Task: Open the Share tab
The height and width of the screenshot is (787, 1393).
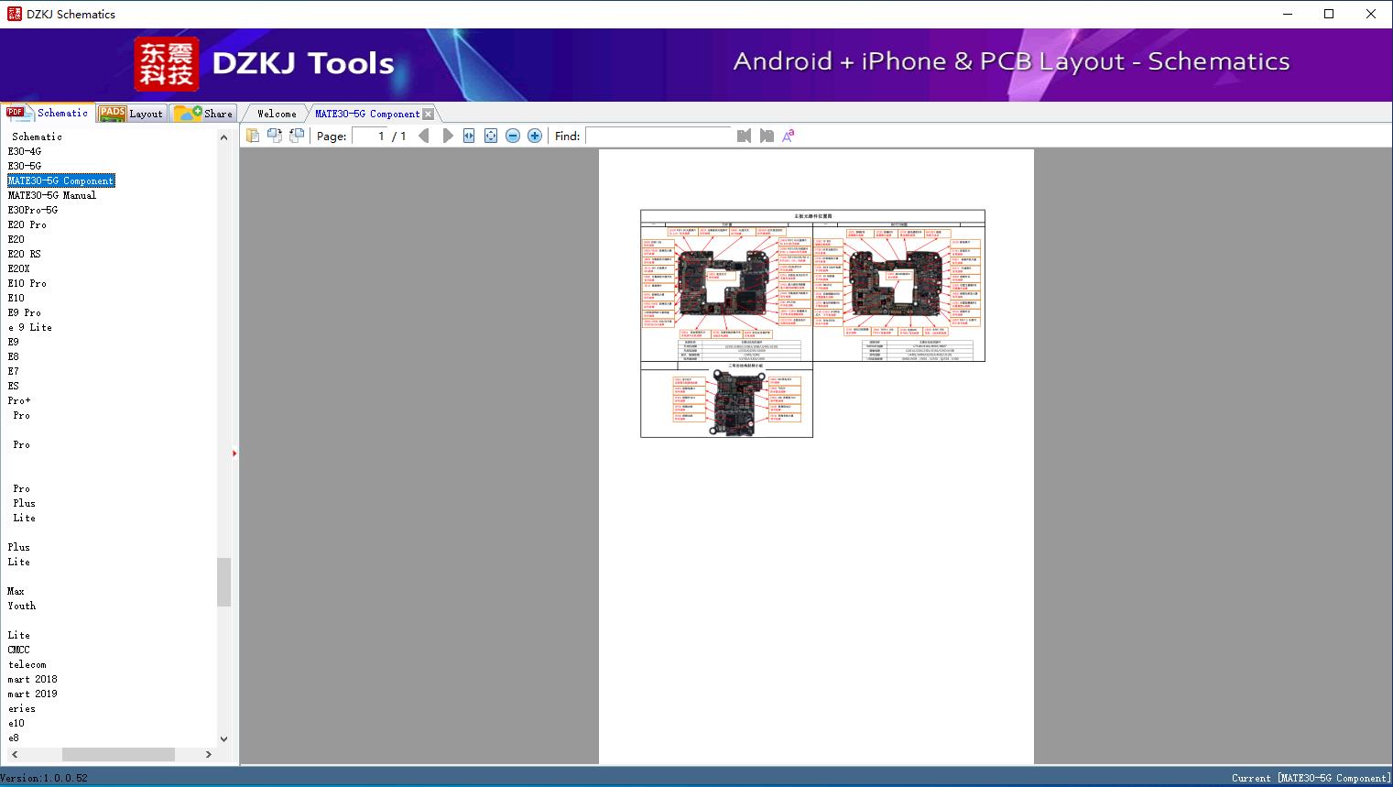Action: [203, 114]
